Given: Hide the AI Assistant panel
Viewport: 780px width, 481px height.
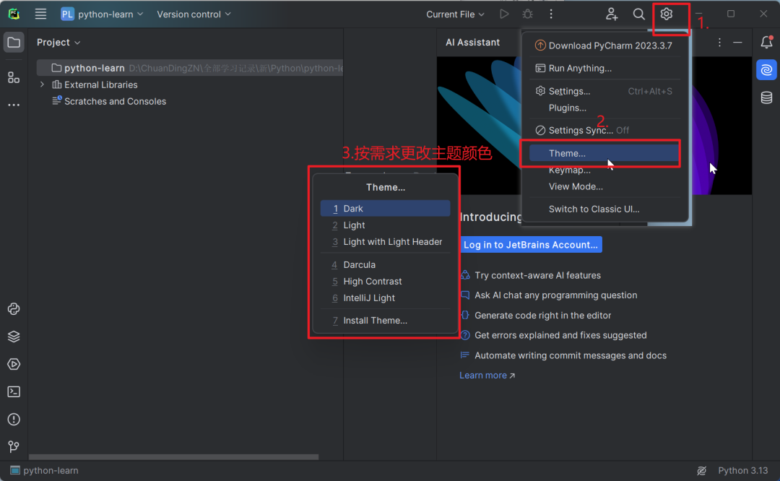Looking at the screenshot, I should click(x=737, y=43).
